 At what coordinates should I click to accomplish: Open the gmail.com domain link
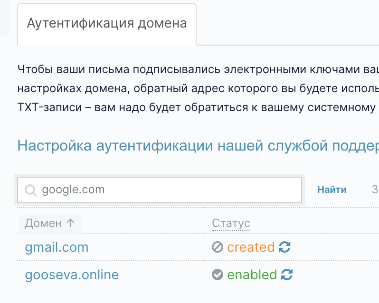coord(57,247)
